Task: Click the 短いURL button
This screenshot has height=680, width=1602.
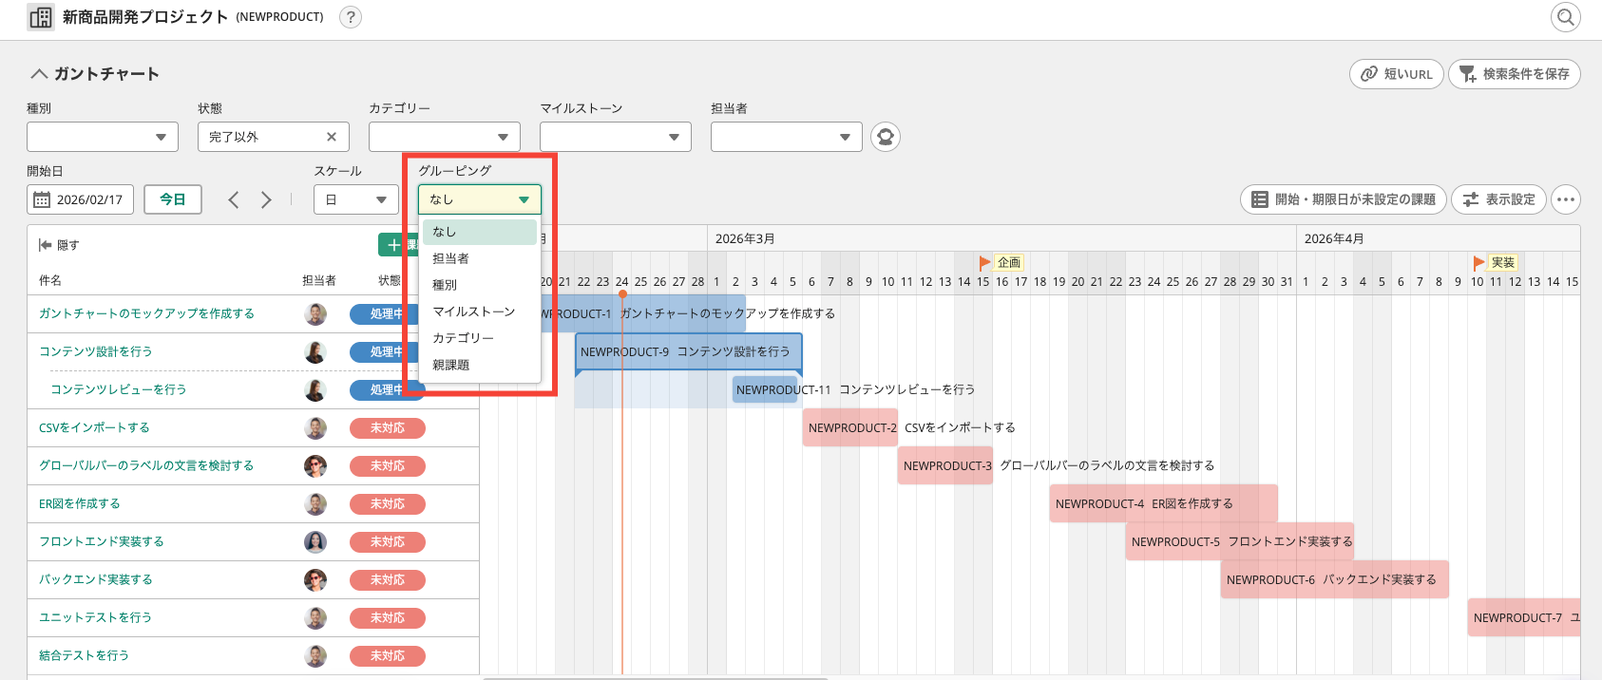Action: pos(1397,74)
